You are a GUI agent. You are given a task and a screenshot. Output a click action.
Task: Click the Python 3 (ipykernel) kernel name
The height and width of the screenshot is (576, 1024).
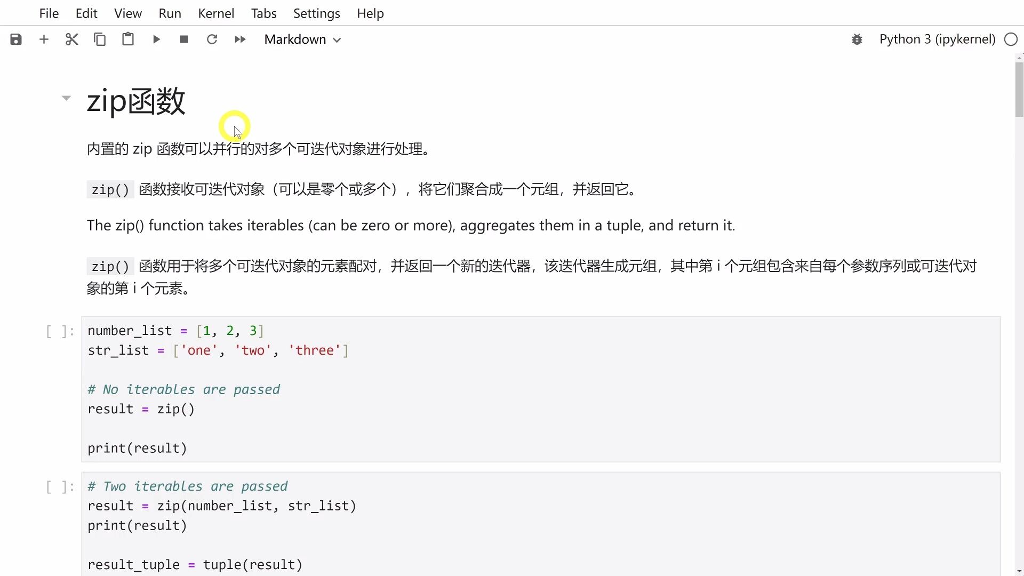pyautogui.click(x=937, y=39)
